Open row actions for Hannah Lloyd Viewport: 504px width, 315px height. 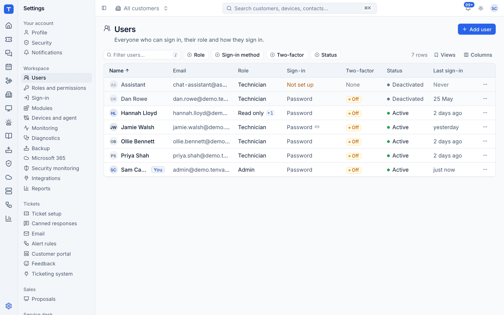pos(485,113)
